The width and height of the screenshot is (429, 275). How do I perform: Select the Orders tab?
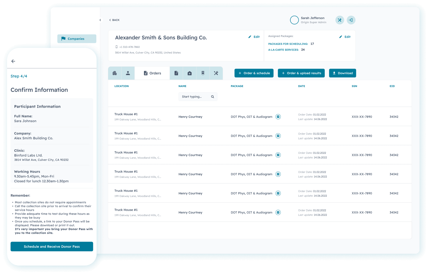point(152,73)
